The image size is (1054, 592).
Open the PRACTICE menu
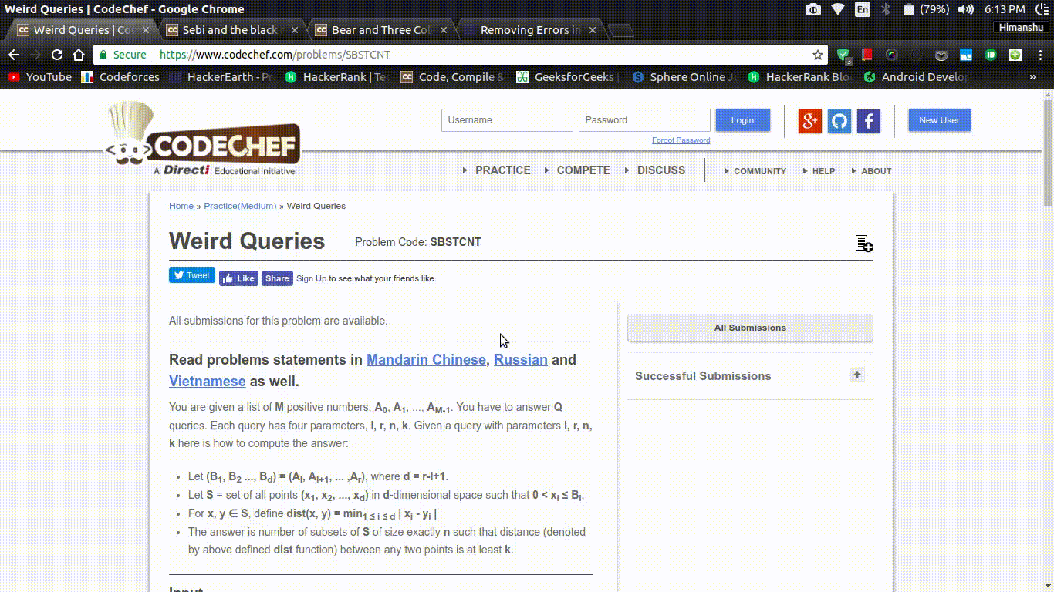coord(503,170)
